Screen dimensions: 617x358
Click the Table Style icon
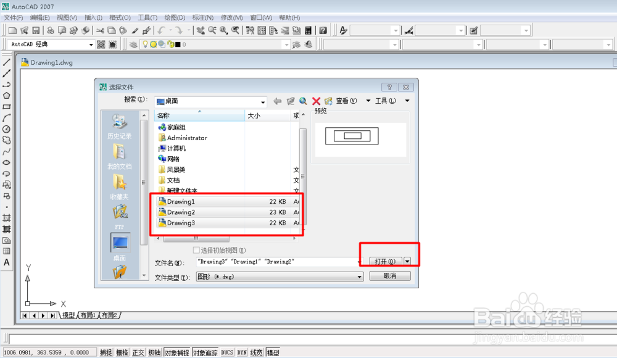click(x=474, y=30)
